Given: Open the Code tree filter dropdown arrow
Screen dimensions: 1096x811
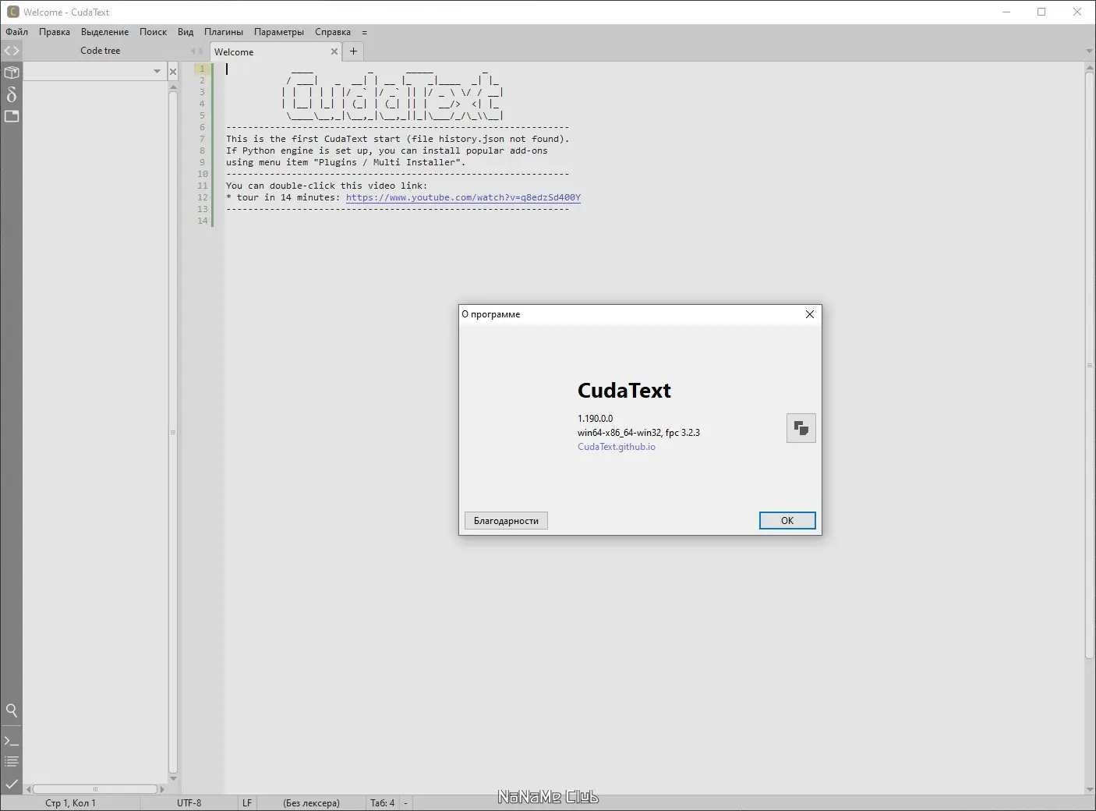Looking at the screenshot, I should [x=157, y=72].
